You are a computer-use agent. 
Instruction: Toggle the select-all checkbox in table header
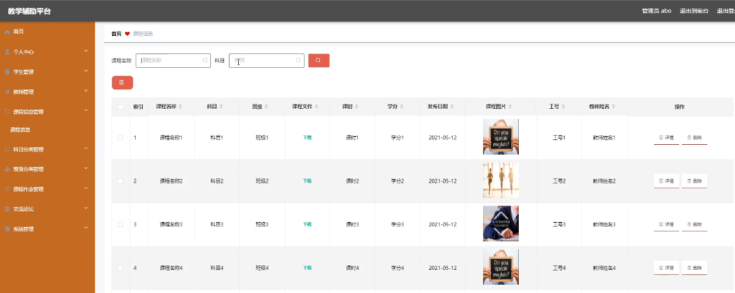(x=121, y=107)
